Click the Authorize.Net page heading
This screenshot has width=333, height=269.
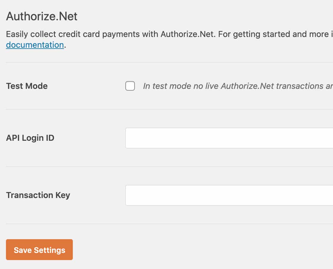pyautogui.click(x=41, y=16)
